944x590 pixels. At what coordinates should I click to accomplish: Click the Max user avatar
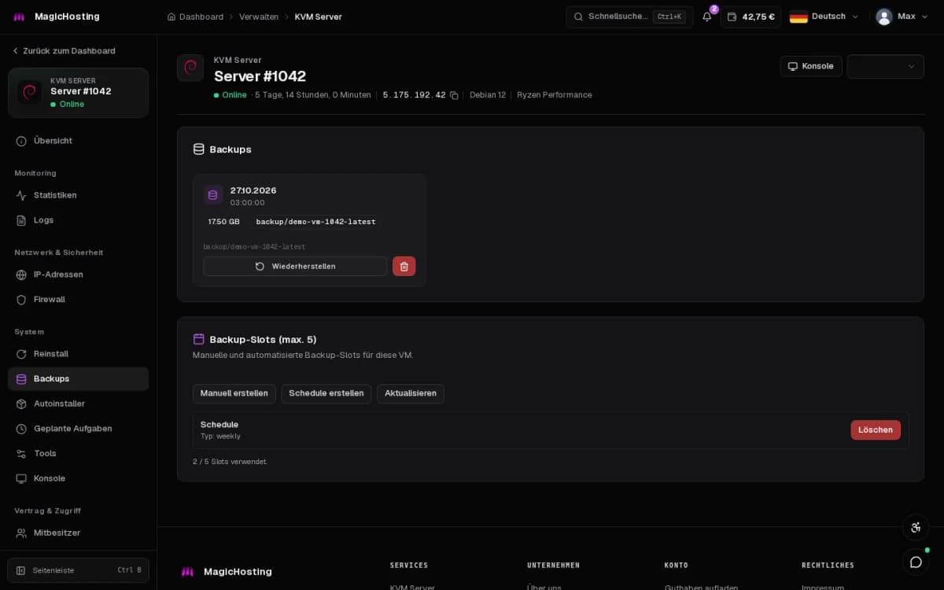coord(884,17)
